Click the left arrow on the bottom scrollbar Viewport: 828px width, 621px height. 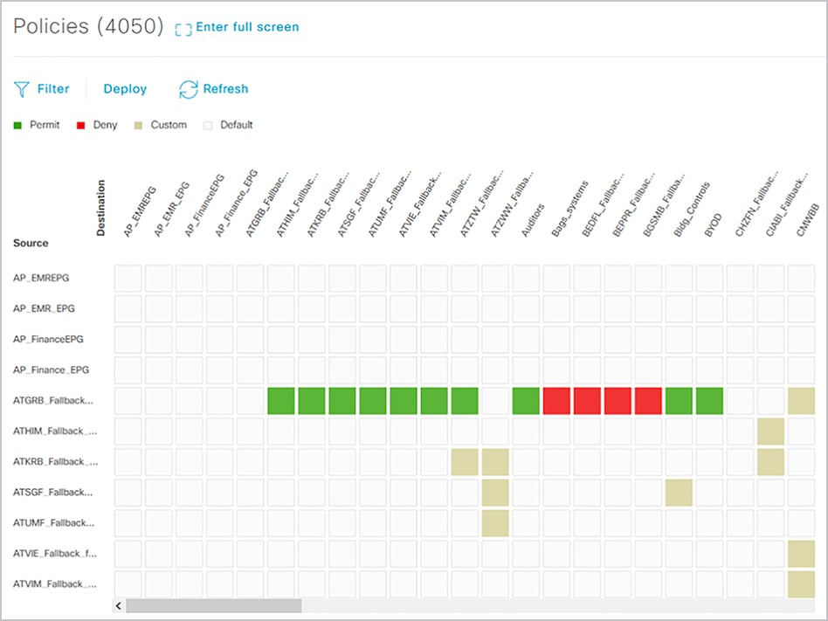point(119,604)
